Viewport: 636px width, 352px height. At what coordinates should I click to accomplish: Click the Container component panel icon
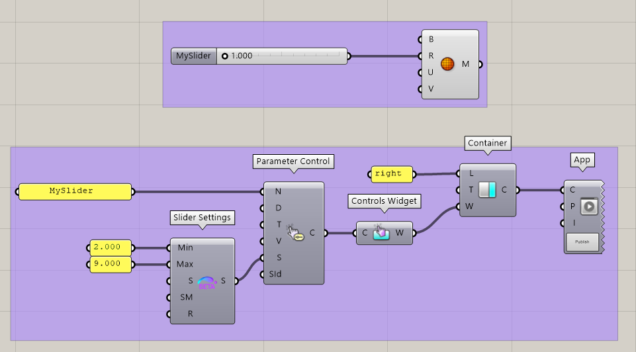coord(487,190)
